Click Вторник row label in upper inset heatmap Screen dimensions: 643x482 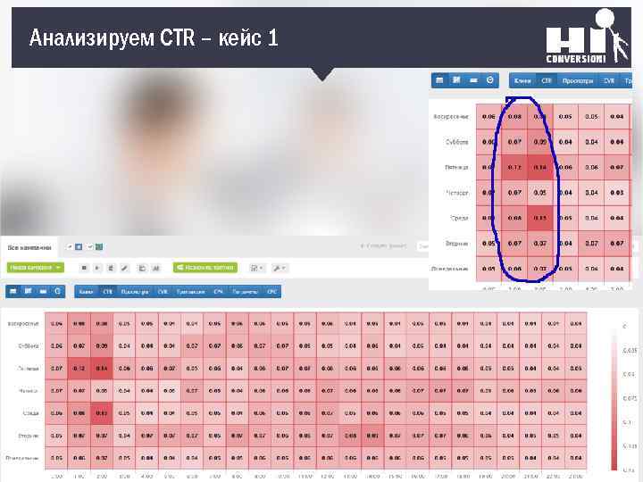point(457,244)
